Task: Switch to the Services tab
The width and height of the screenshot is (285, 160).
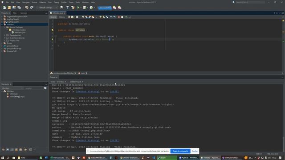Action: click(24, 13)
